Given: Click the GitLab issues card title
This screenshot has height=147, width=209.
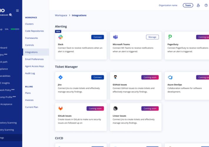Looking at the screenshot, I should coord(65,116).
